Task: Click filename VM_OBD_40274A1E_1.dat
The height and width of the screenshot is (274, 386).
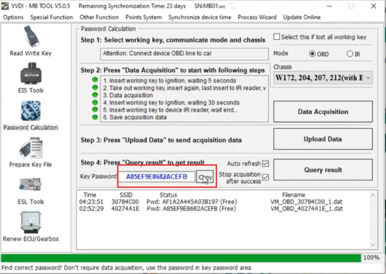Action: coord(306,209)
